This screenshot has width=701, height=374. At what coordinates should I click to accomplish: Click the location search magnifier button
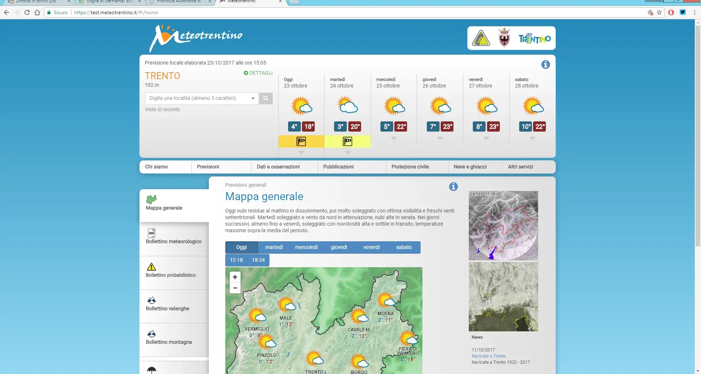[266, 98]
